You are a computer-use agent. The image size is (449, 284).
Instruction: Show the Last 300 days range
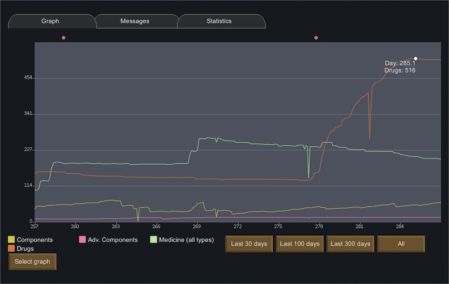click(350, 244)
